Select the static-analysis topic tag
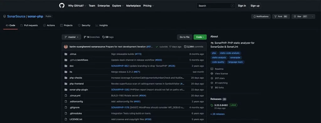This screenshot has height=123, width=321. coord(219,58)
